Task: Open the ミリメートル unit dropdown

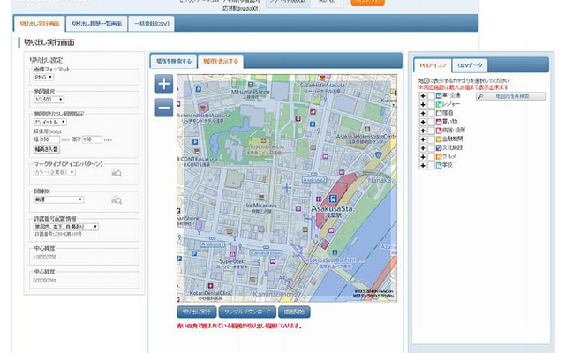Action: click(50, 122)
